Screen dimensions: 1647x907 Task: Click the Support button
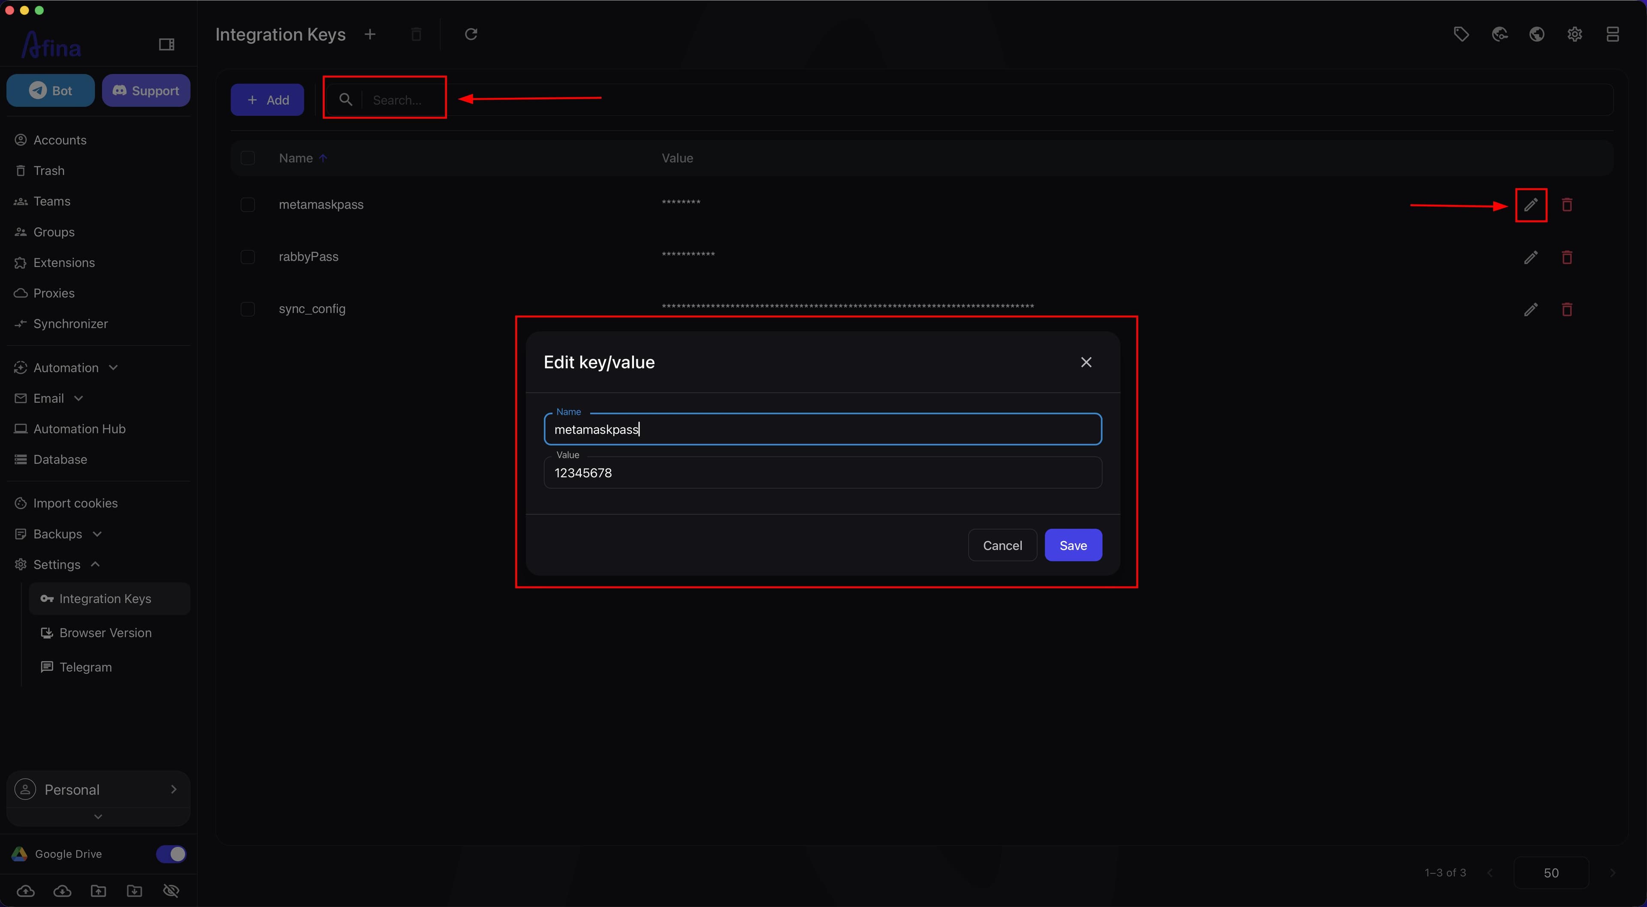(146, 90)
